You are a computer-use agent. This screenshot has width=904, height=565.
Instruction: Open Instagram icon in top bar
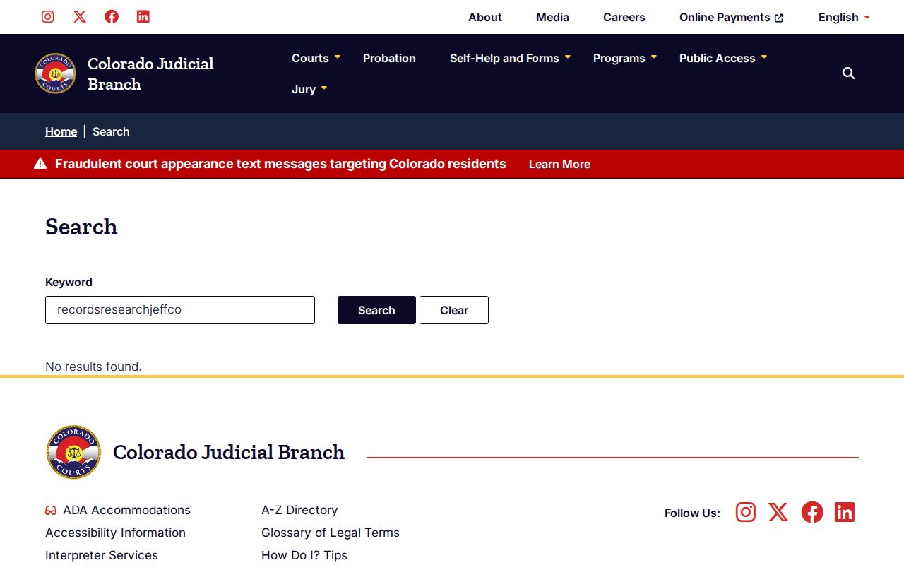click(x=48, y=17)
